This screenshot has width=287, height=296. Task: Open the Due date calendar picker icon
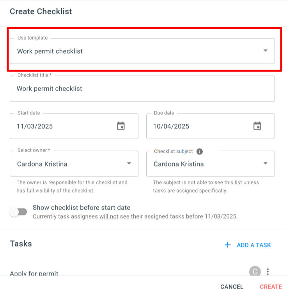click(257, 126)
